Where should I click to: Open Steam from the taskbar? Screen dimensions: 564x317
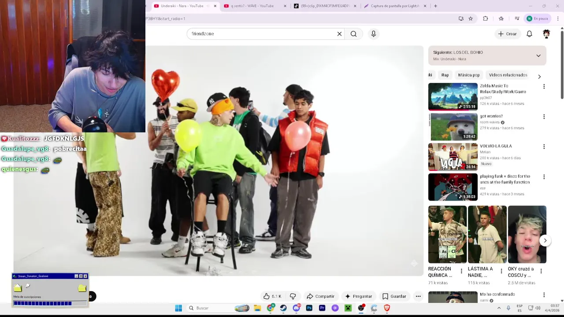point(283,308)
